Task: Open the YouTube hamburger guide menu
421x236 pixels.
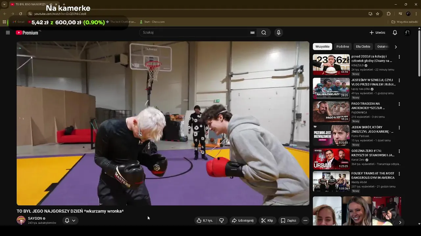Action: pyautogui.click(x=8, y=32)
